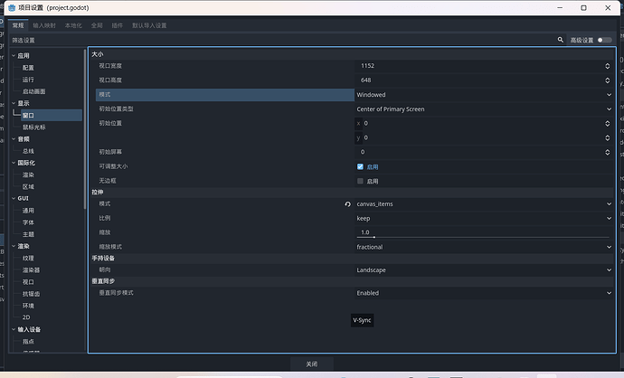Uncheck the 可调整大小 启用 checkbox
This screenshot has width=624, height=378.
(360, 166)
